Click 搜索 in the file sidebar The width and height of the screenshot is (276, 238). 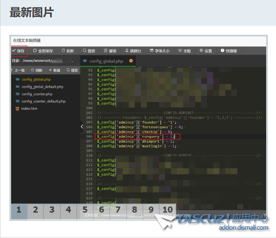(72, 70)
